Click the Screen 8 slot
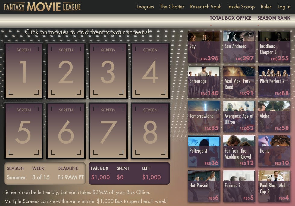Image resolution: width=295 pixels, height=206 pixels. (x=150, y=131)
